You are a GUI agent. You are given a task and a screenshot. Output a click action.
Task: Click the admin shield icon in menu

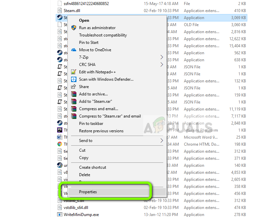click(x=73, y=28)
